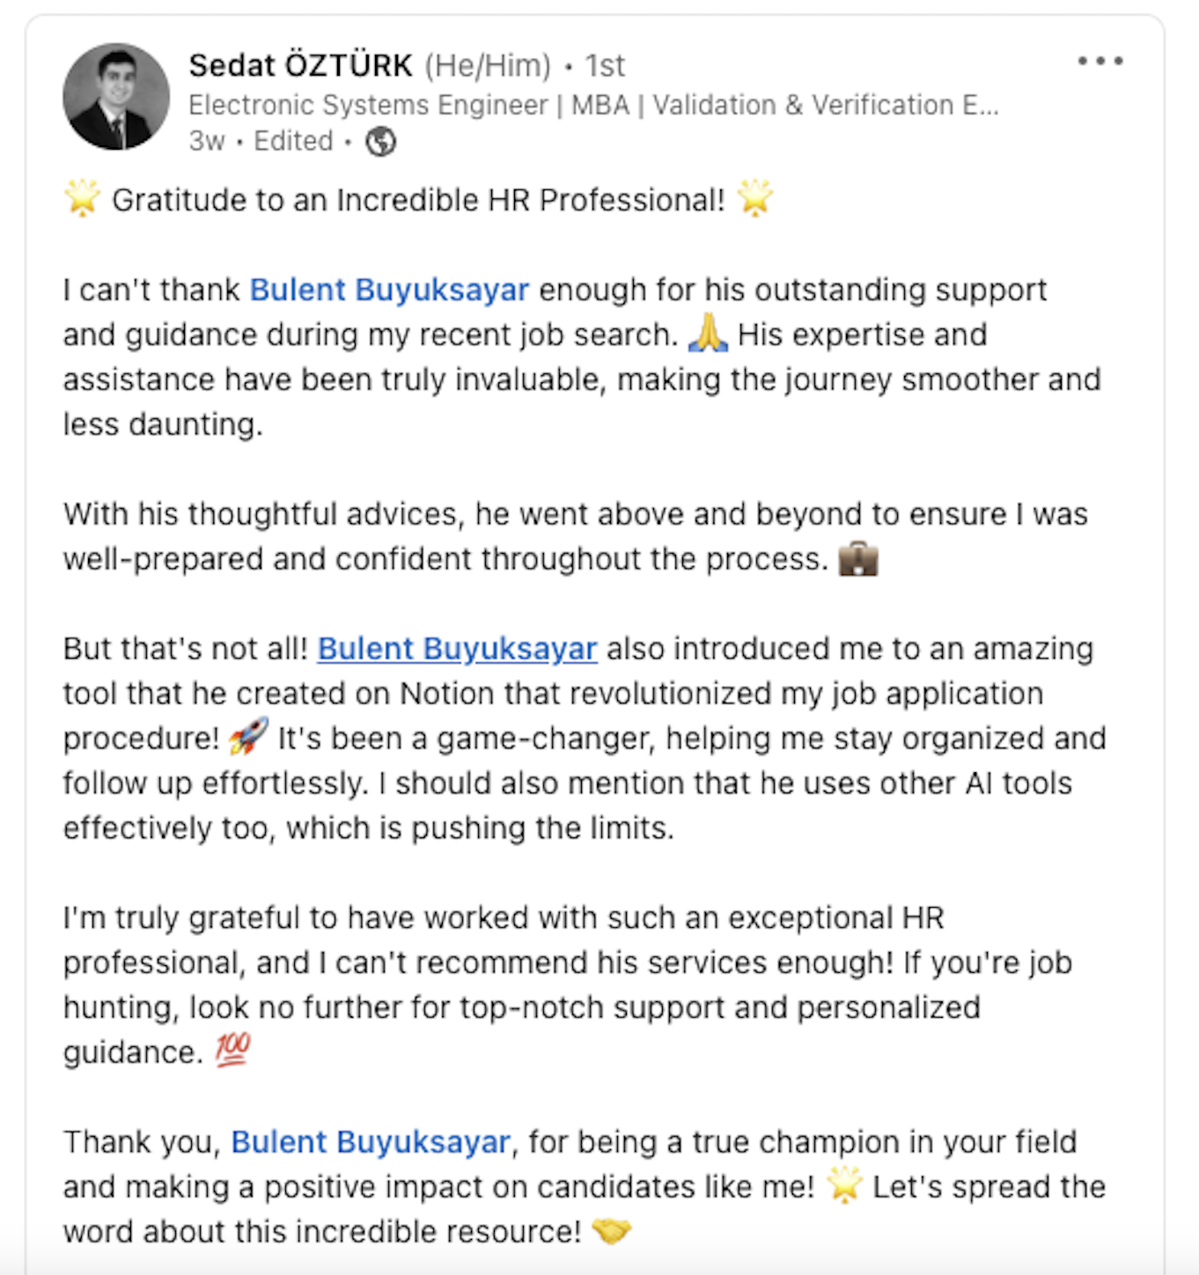1199x1275 pixels.
Task: Click the underlined Bulent Buyuksayar link
Action: coord(457,649)
